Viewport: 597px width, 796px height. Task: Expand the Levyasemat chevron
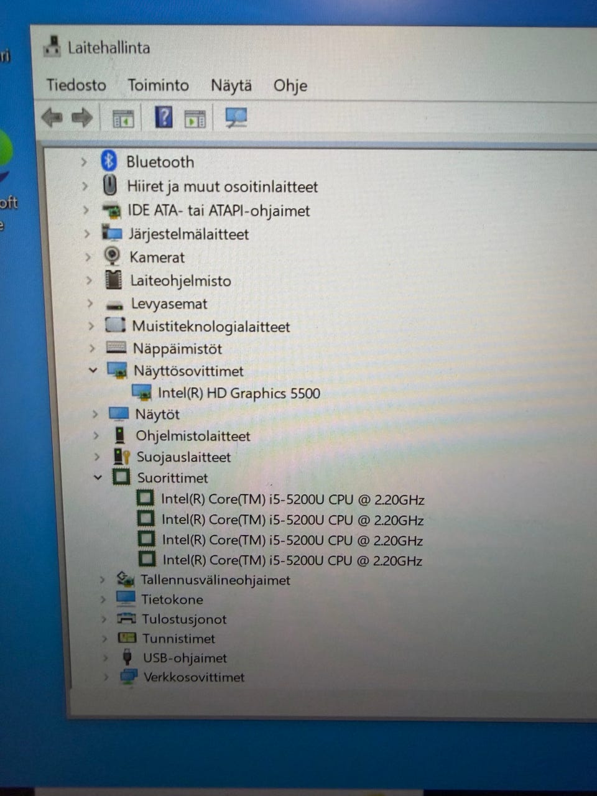(90, 304)
